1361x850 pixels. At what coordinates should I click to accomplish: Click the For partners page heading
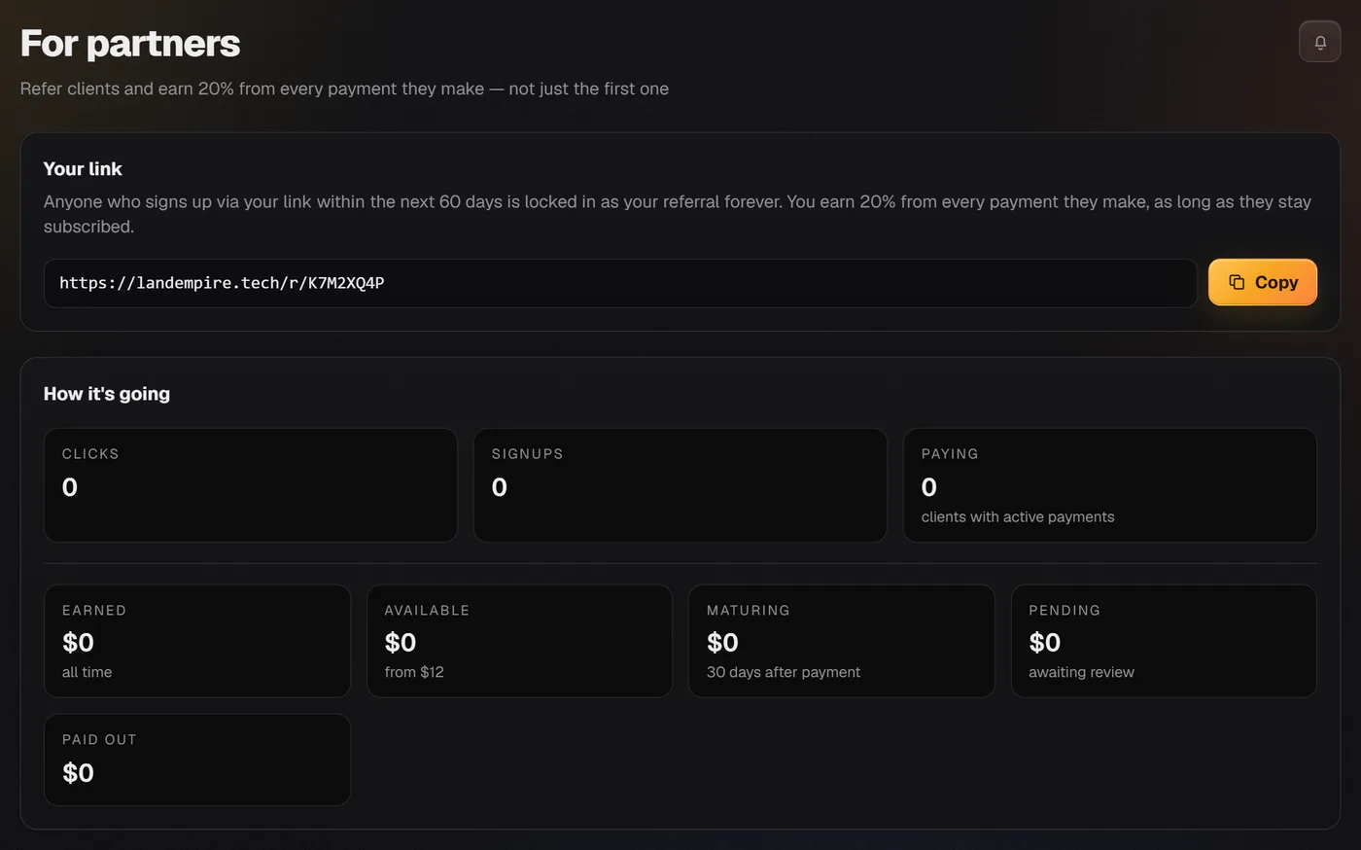(x=130, y=44)
